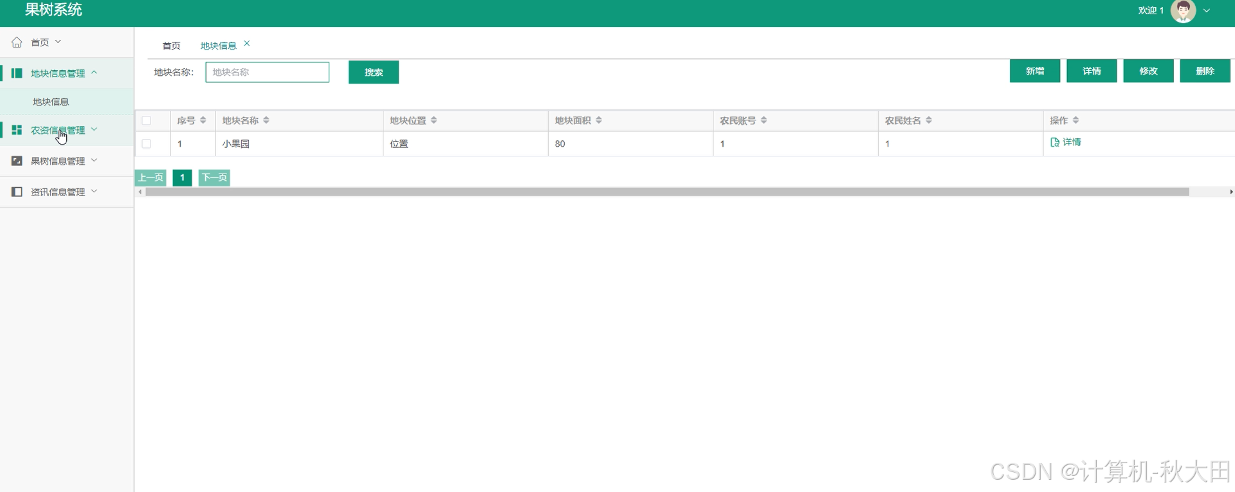Image resolution: width=1235 pixels, height=492 pixels.
Task: Open the user dropdown arrow in the header
Action: pyautogui.click(x=1207, y=11)
